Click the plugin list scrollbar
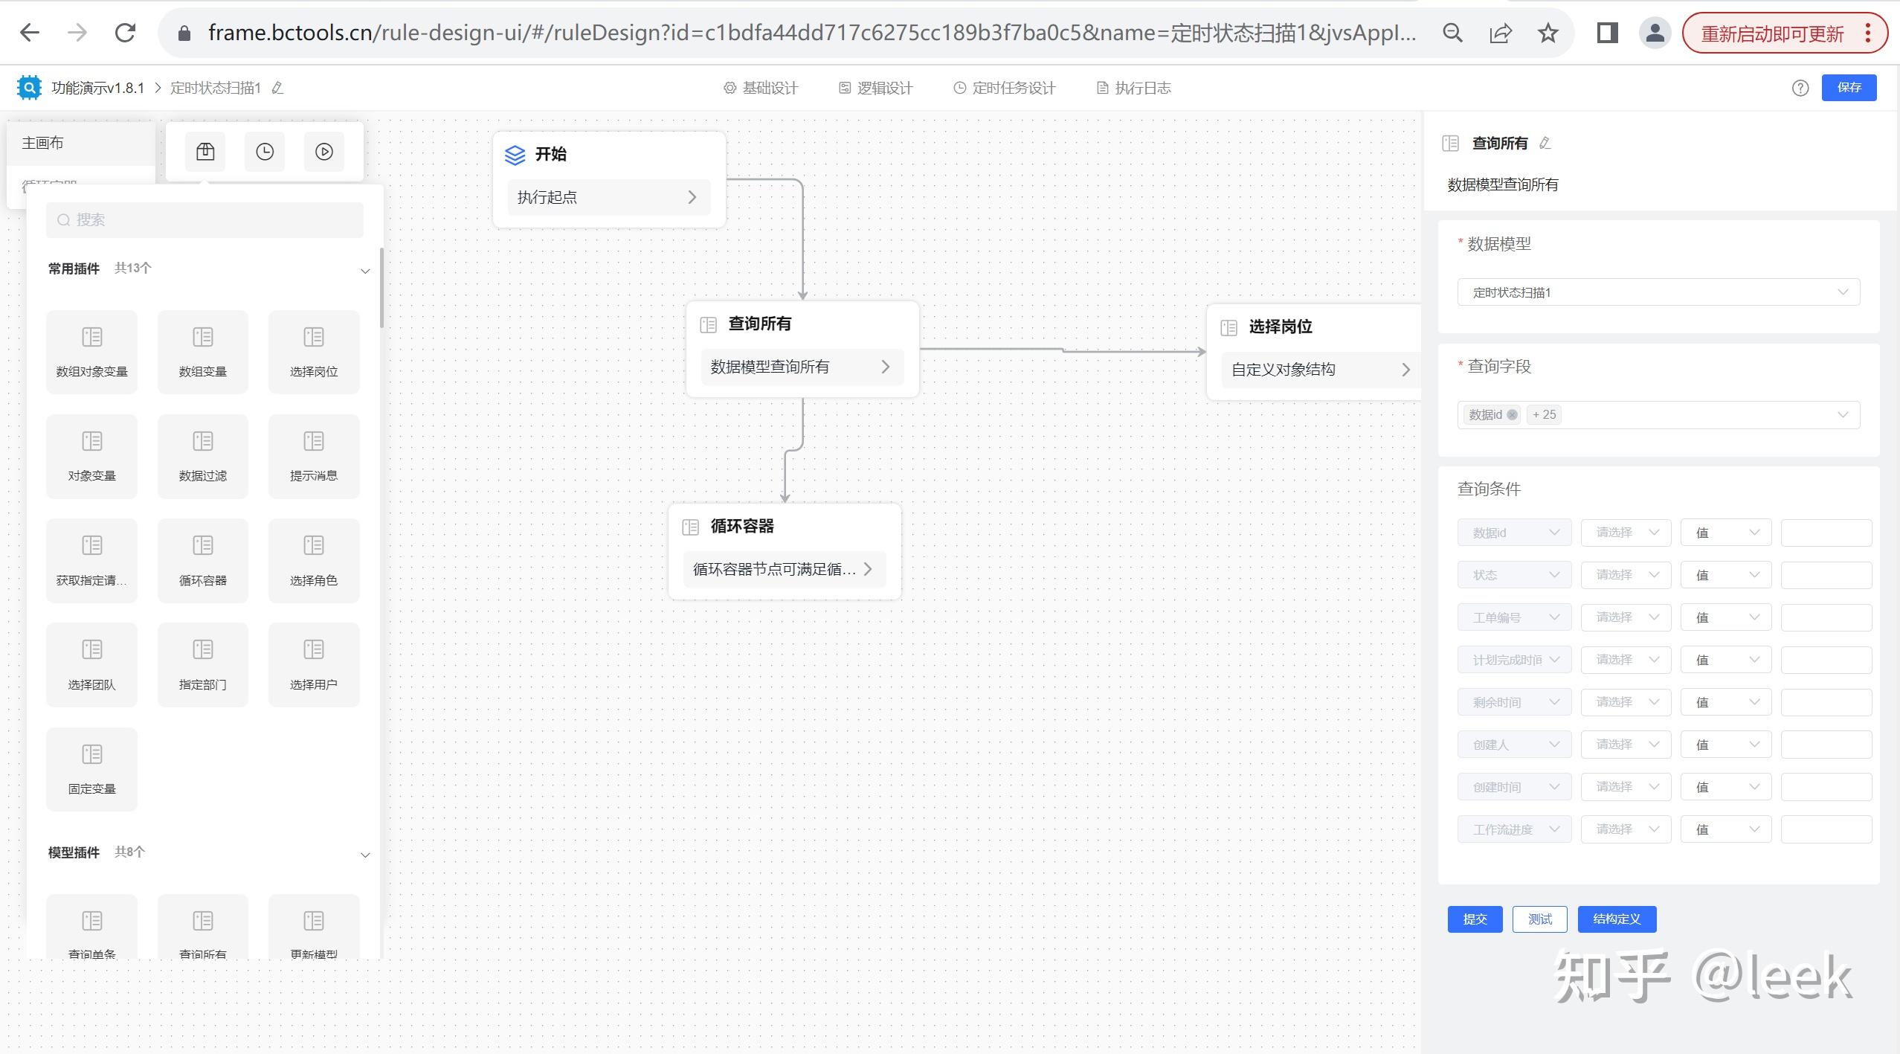 pos(381,289)
